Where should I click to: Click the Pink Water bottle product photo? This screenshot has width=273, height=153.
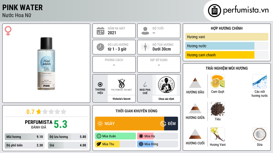46,63
